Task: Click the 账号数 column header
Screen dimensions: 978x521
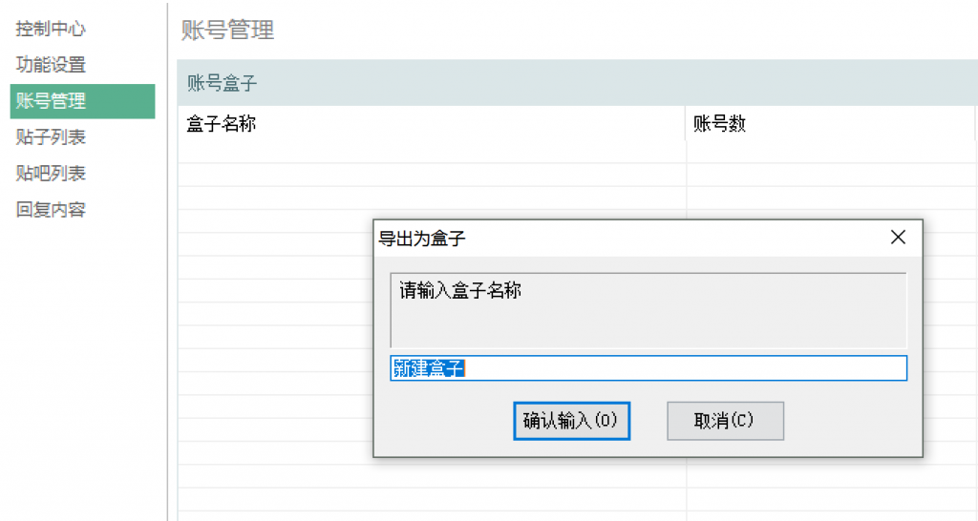Action: tap(719, 124)
